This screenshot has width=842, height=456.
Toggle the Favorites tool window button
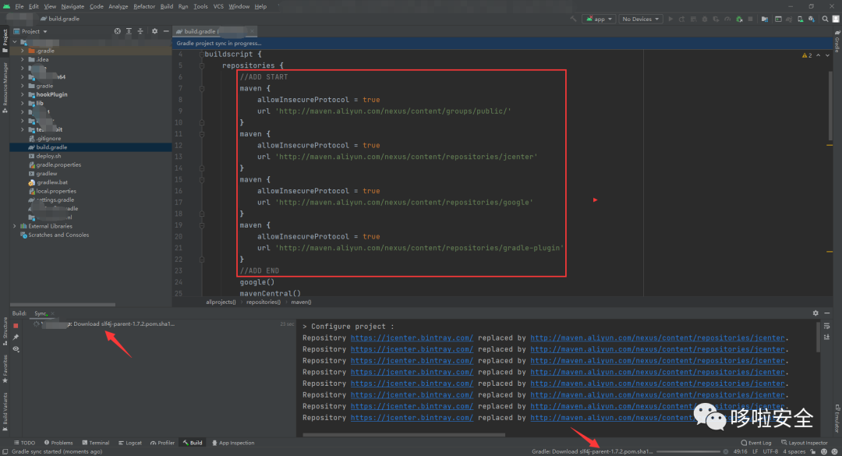[5, 369]
